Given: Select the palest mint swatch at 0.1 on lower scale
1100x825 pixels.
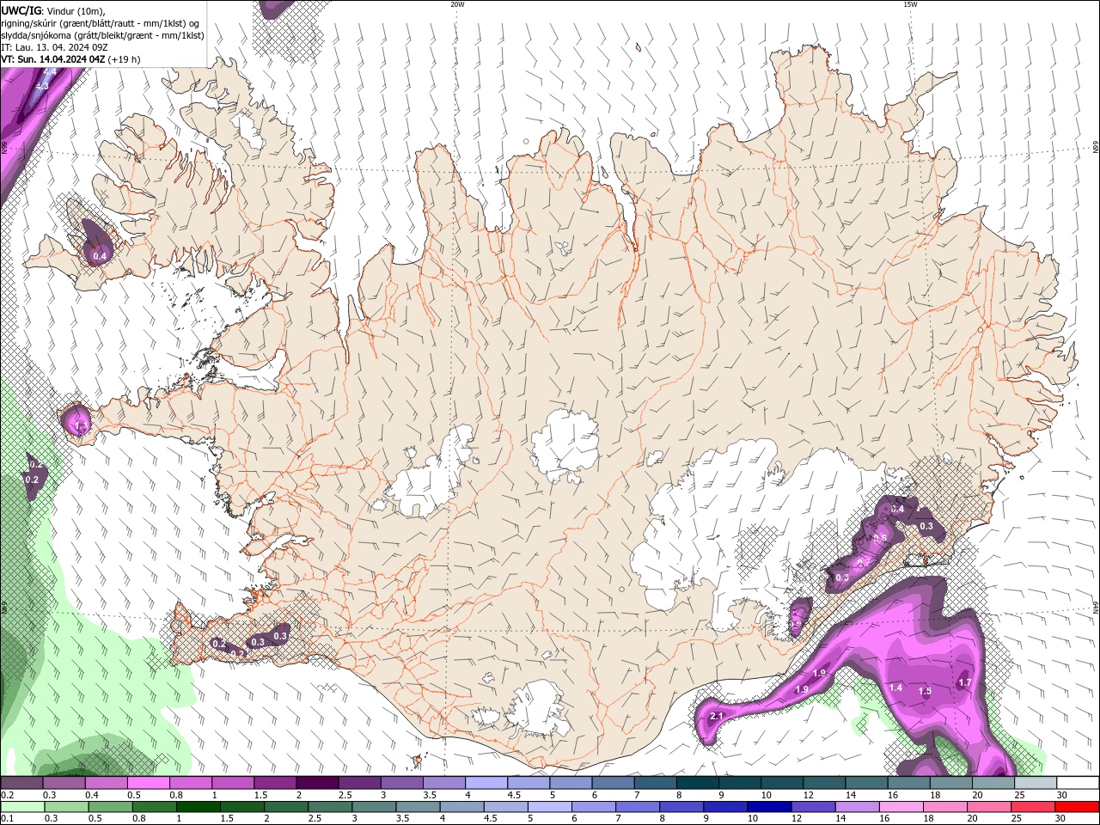Looking at the screenshot, I should pos(22,807).
